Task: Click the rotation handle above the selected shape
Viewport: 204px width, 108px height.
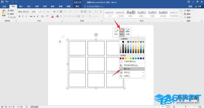Action: [96, 35]
